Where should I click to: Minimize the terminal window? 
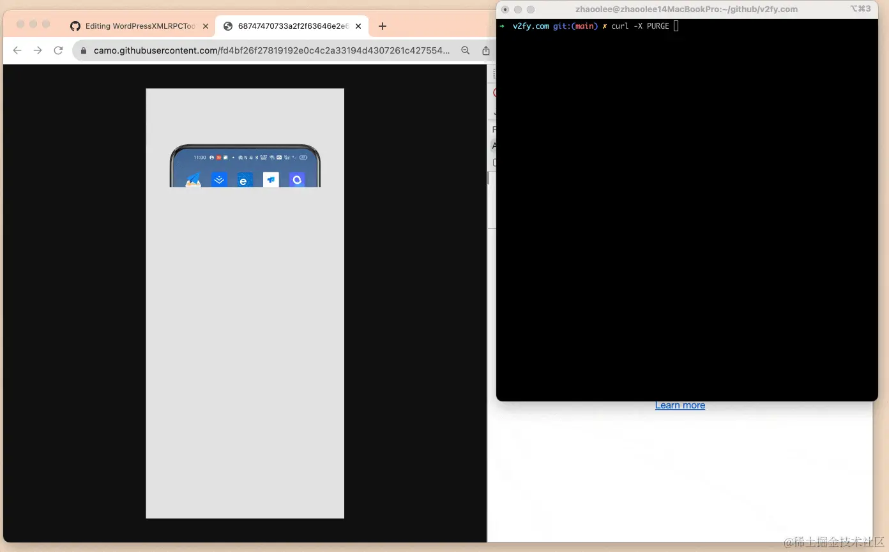coord(518,10)
